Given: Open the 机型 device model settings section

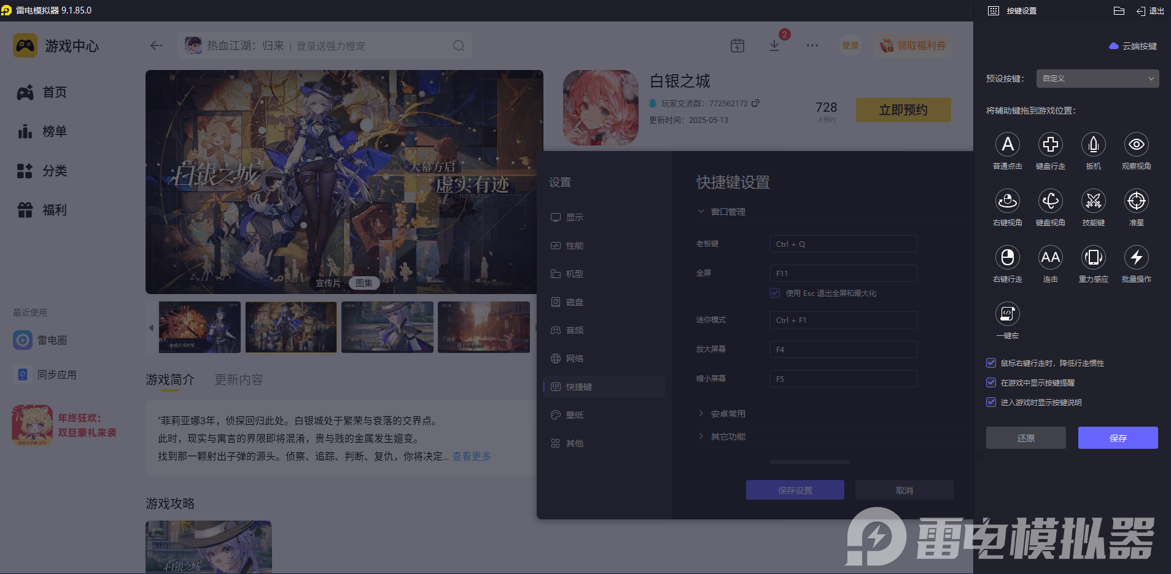Looking at the screenshot, I should pos(604,274).
